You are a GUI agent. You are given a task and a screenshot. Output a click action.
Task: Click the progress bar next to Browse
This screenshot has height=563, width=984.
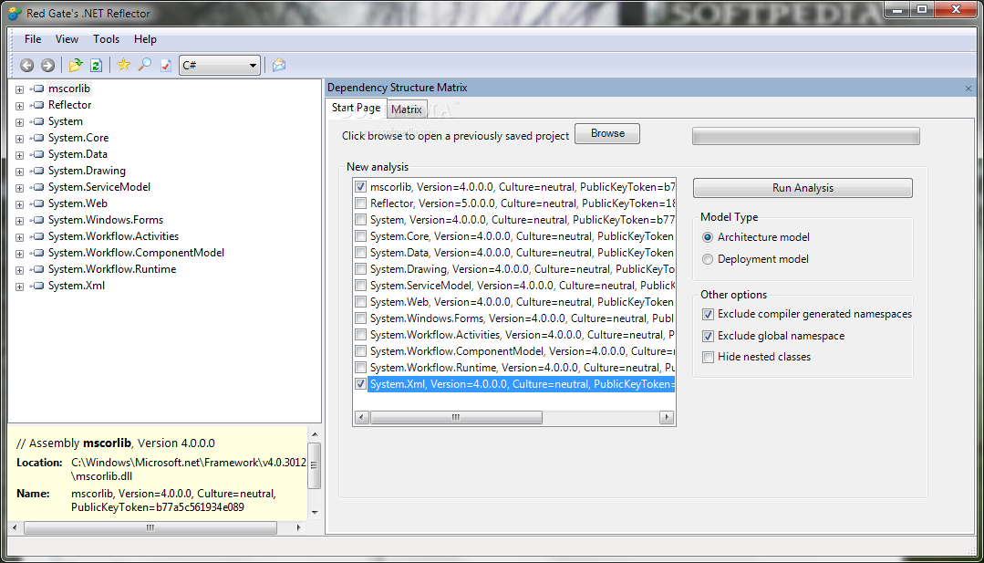806,136
